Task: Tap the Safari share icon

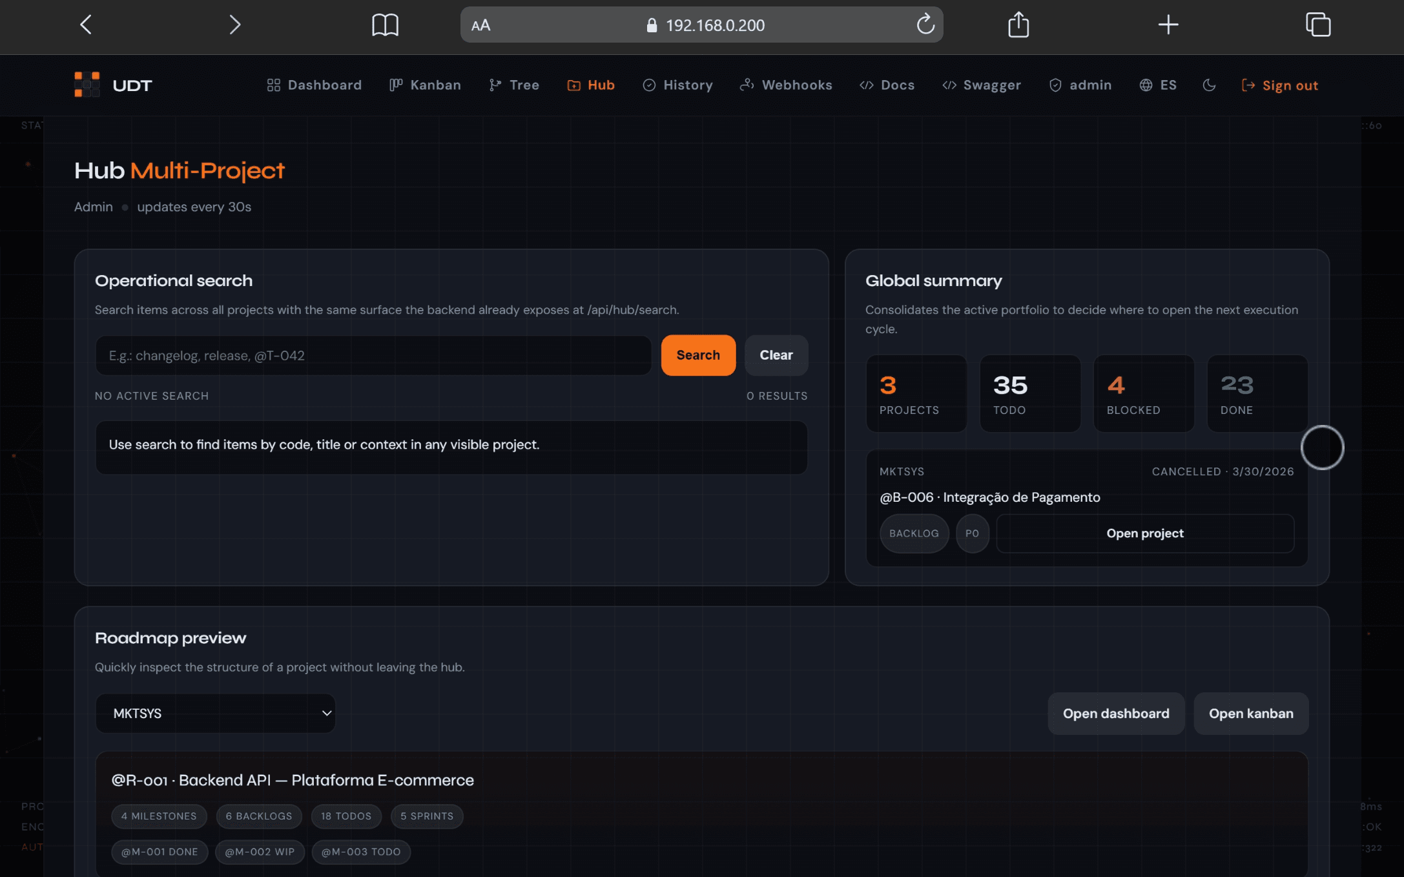Action: [1018, 25]
